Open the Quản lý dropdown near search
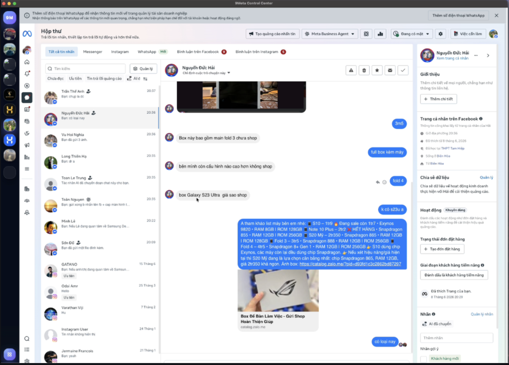This screenshot has width=509, height=365. pyautogui.click(x=143, y=69)
